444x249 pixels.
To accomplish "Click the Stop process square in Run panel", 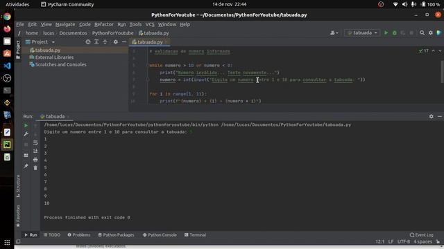I will pyautogui.click(x=26, y=145).
